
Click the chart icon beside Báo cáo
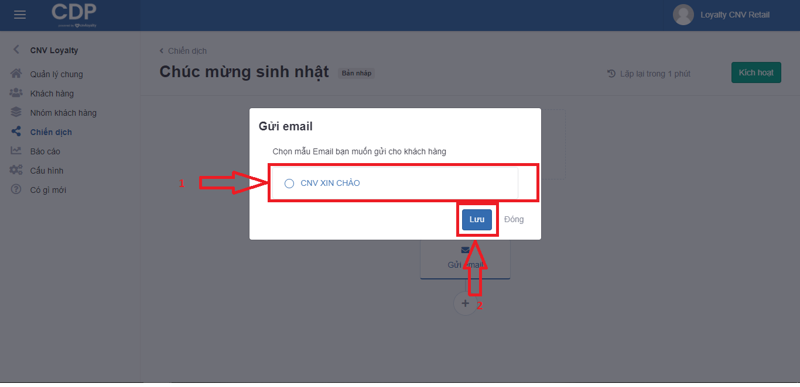pos(16,151)
